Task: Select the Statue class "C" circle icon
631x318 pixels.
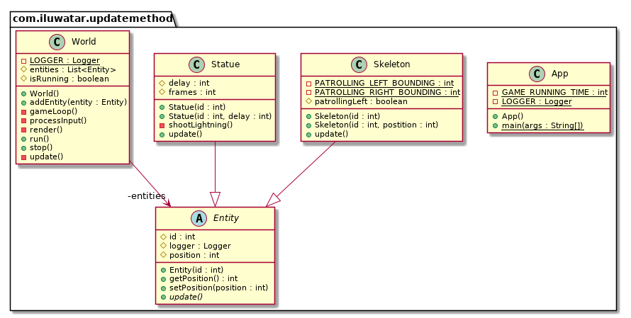Action: tap(199, 64)
